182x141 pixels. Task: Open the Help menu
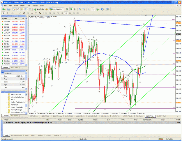(x=42, y=6)
